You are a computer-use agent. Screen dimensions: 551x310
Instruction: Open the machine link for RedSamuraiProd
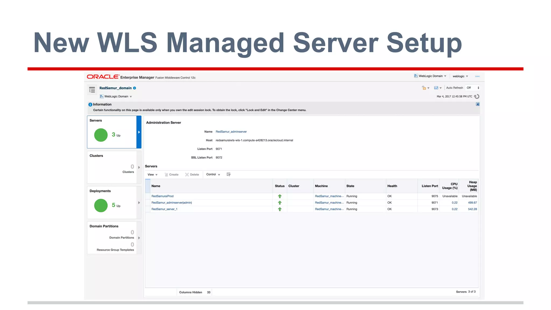tap(329, 196)
